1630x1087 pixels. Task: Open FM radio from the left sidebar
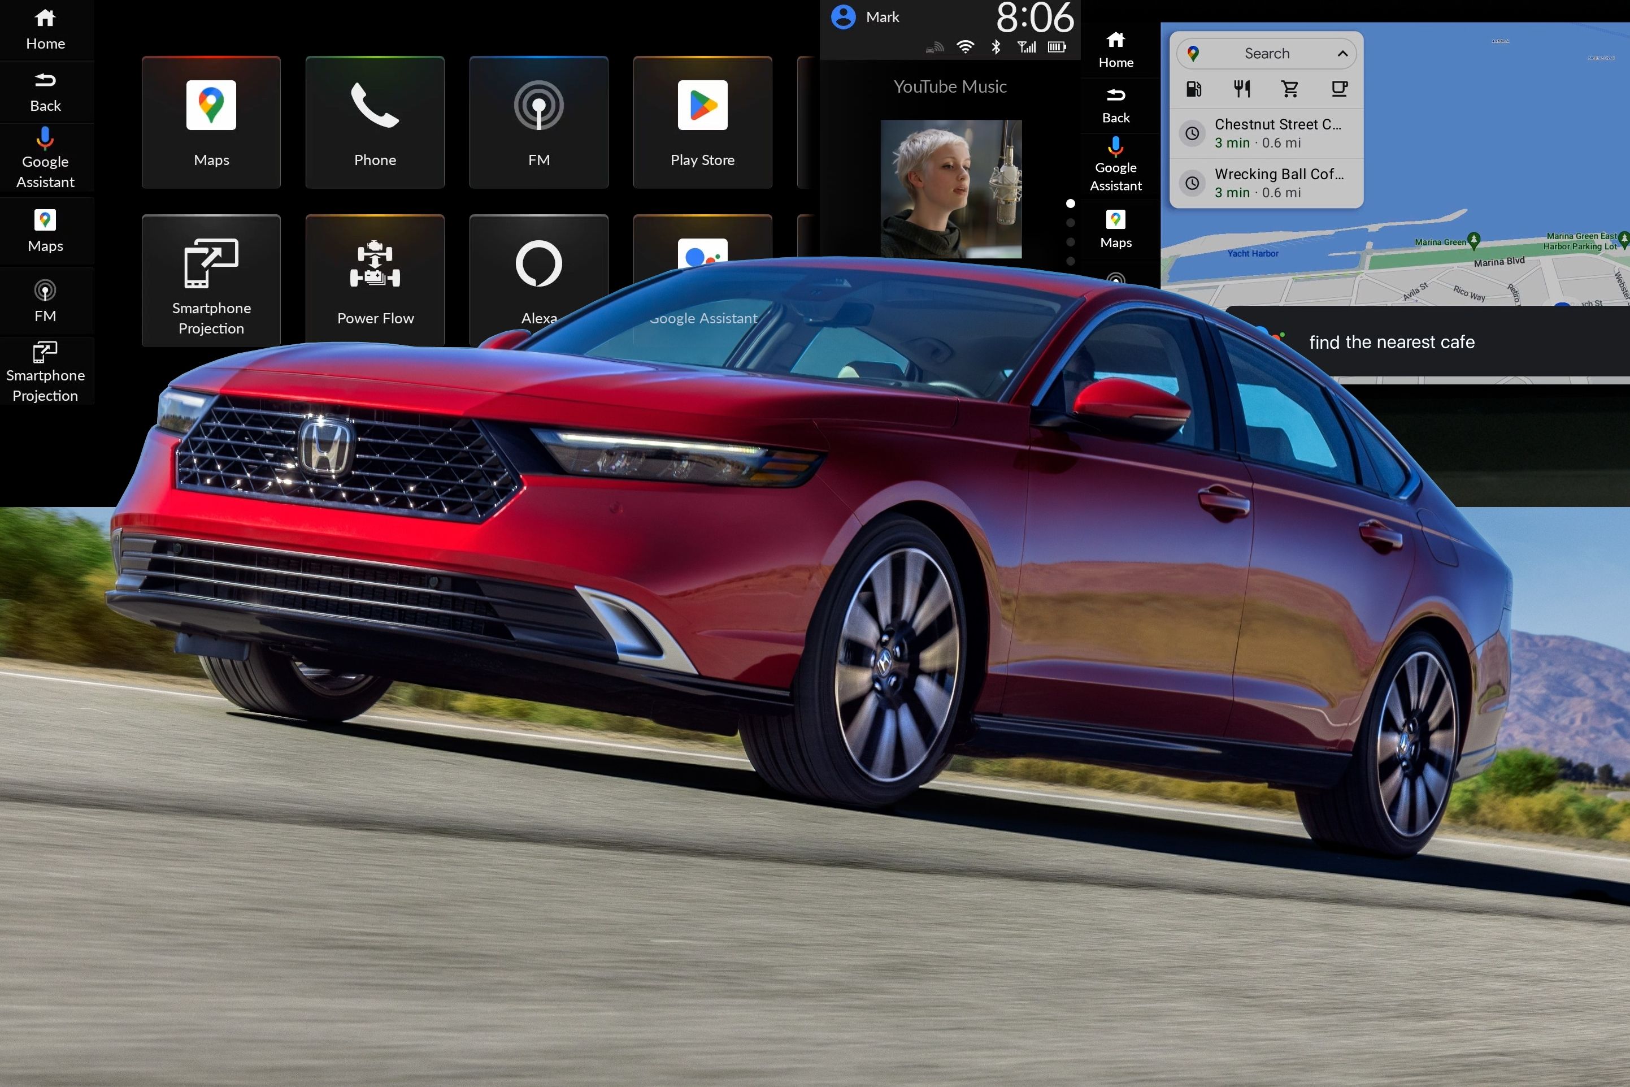pyautogui.click(x=46, y=301)
